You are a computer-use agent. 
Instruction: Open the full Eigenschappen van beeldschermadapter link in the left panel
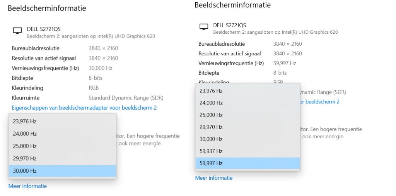point(84,108)
